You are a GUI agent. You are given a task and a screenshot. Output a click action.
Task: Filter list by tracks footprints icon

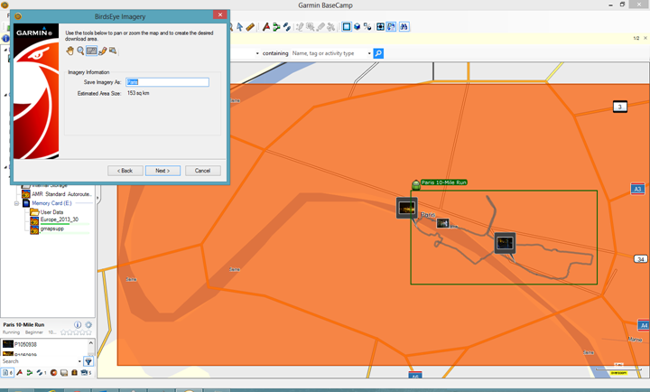(x=41, y=372)
